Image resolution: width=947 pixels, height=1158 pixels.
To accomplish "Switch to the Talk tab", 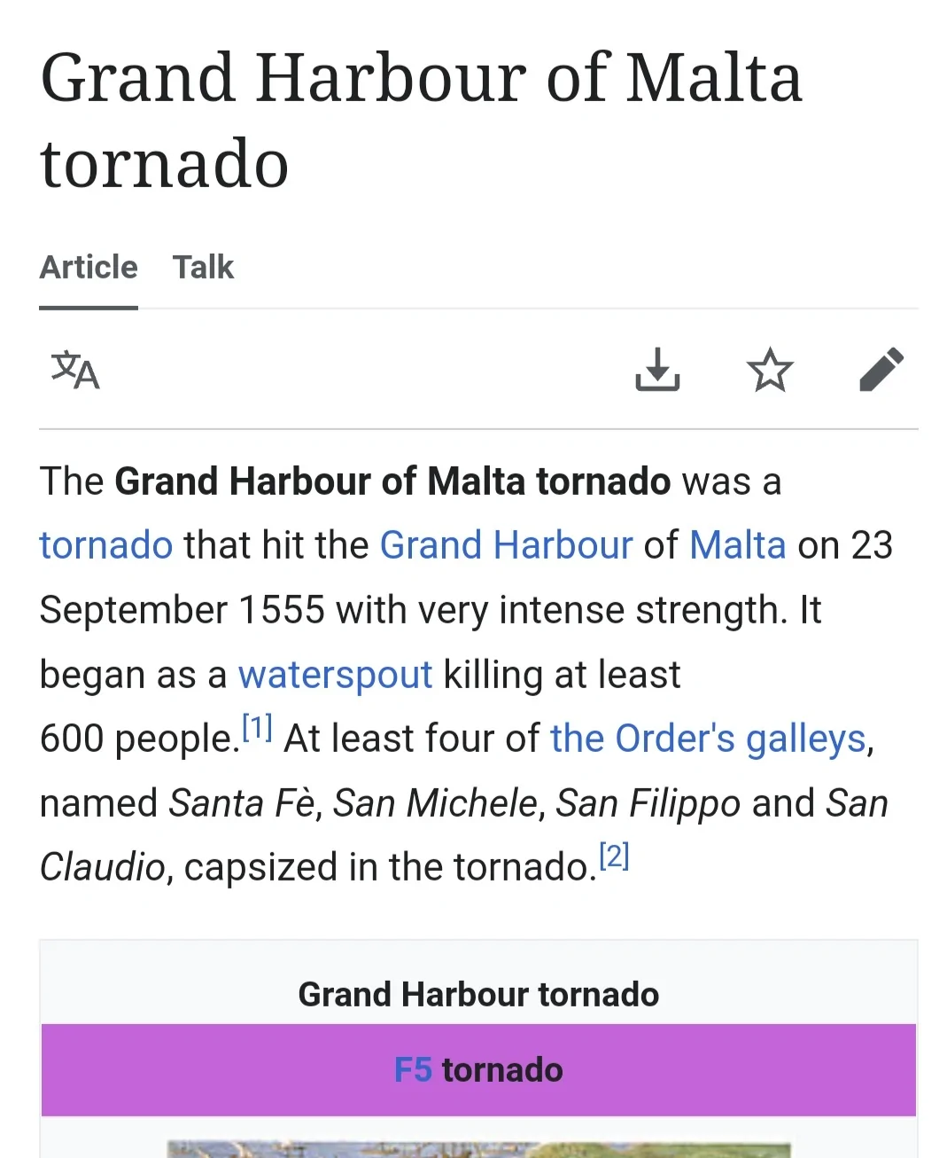I will pos(203,267).
